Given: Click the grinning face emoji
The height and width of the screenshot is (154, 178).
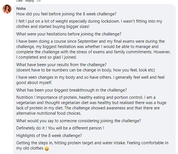Looking at the screenshot, I should tap(47, 148).
